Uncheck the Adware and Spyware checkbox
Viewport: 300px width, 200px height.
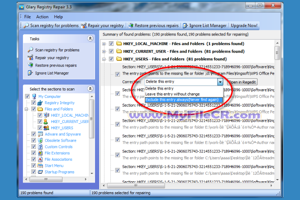34,134
